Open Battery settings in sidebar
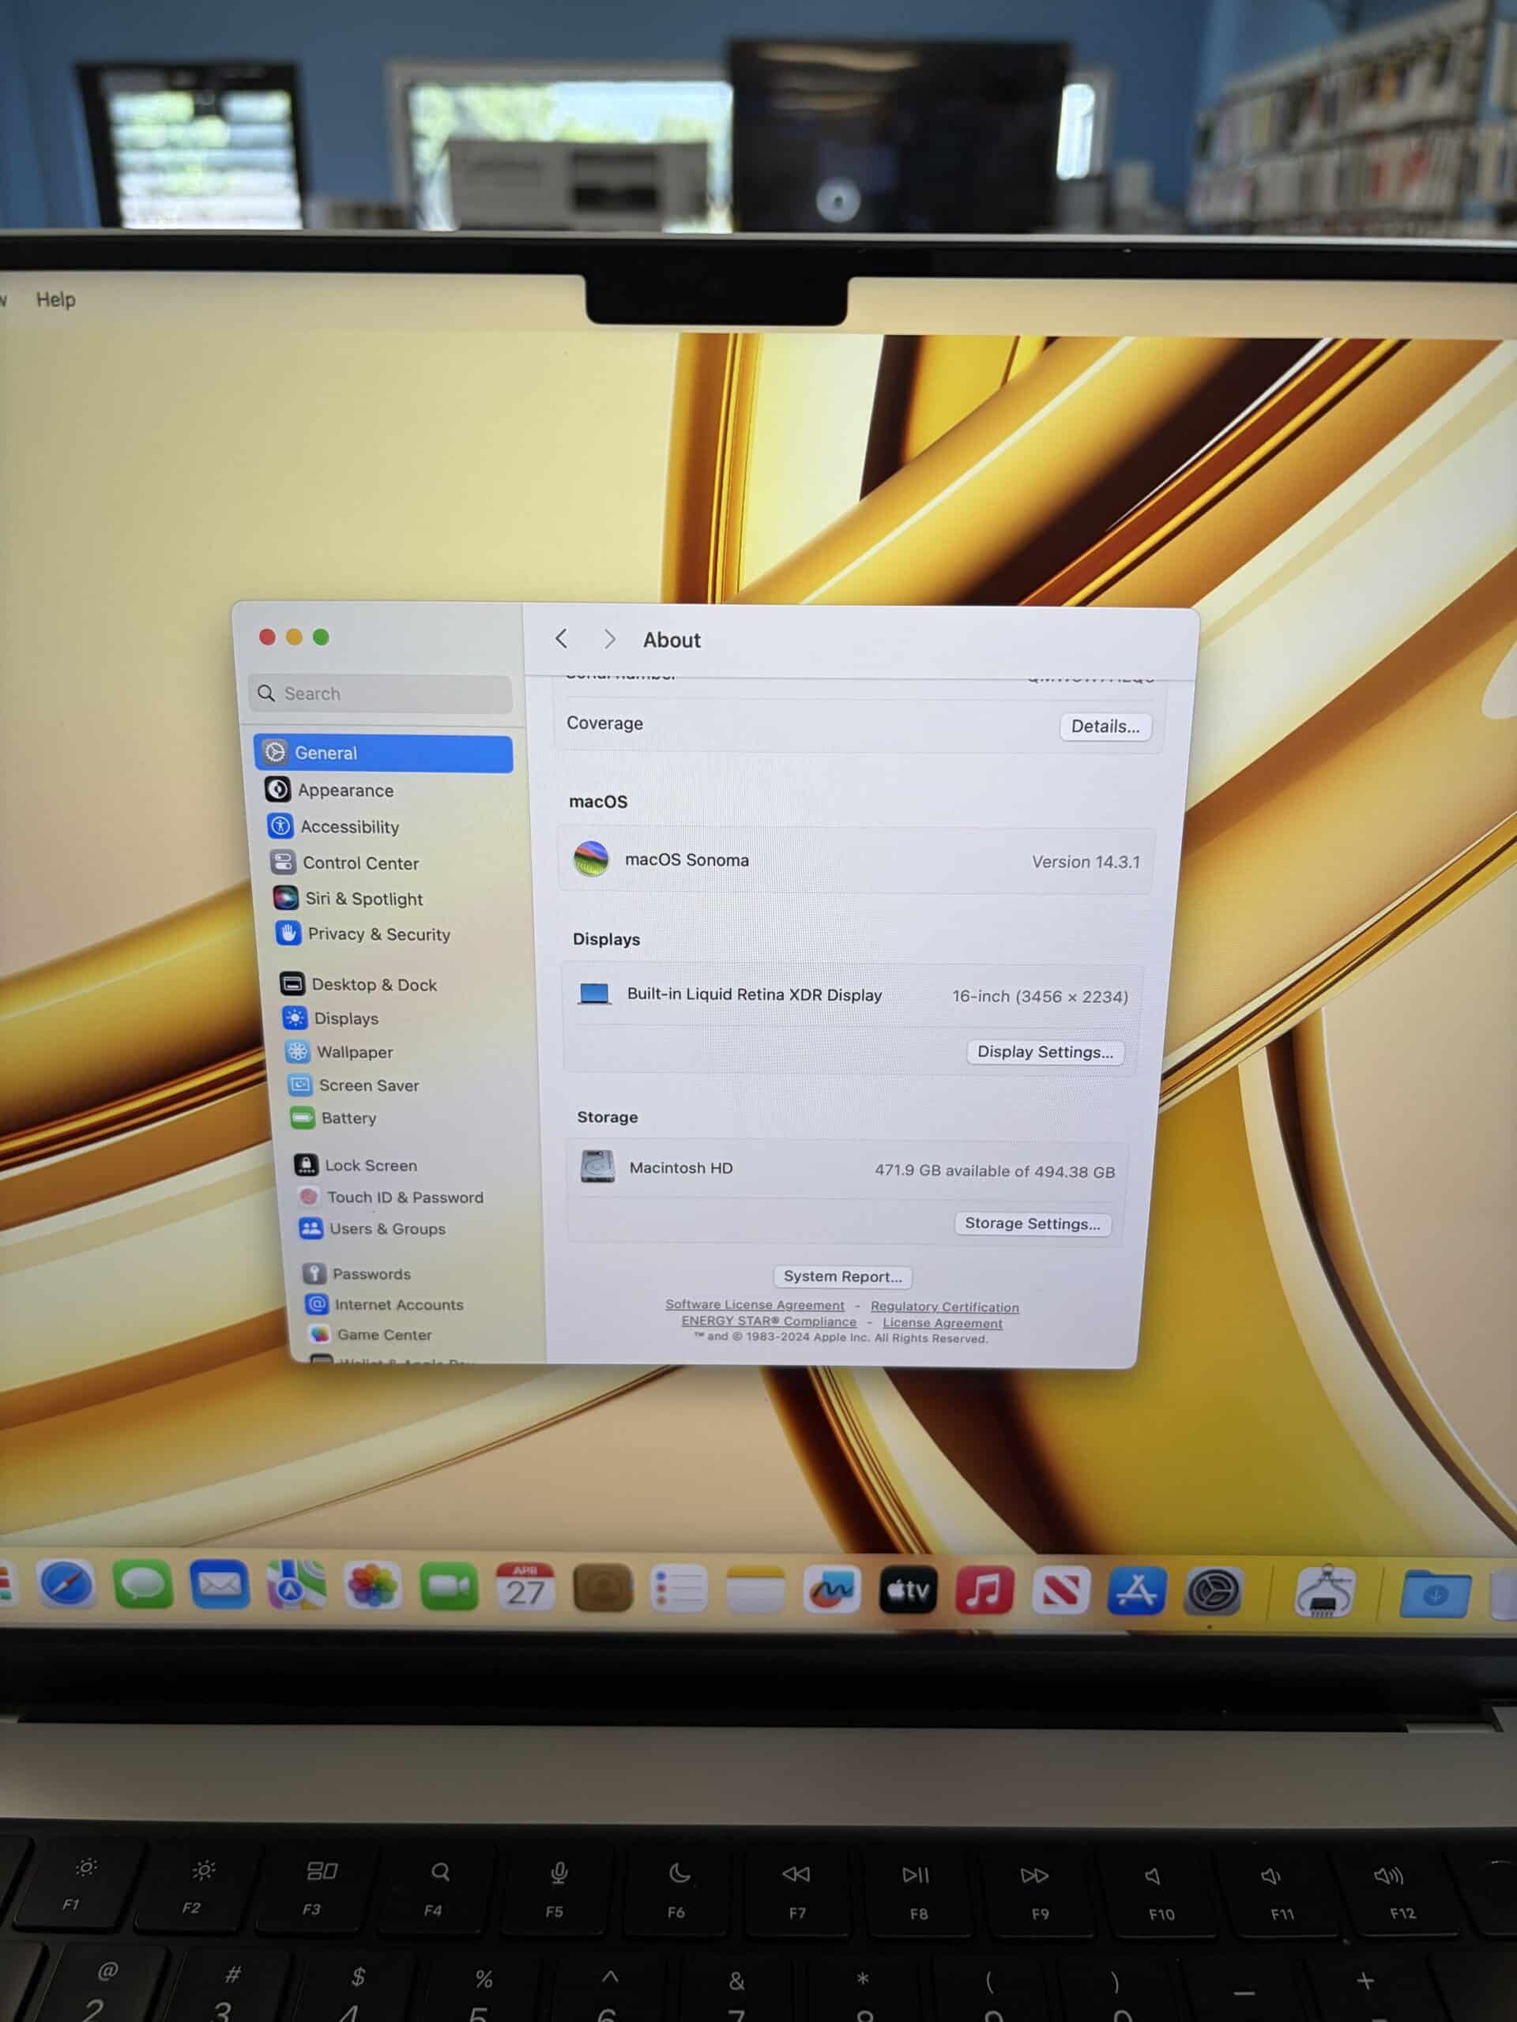The width and height of the screenshot is (1517, 2022). 348,1118
